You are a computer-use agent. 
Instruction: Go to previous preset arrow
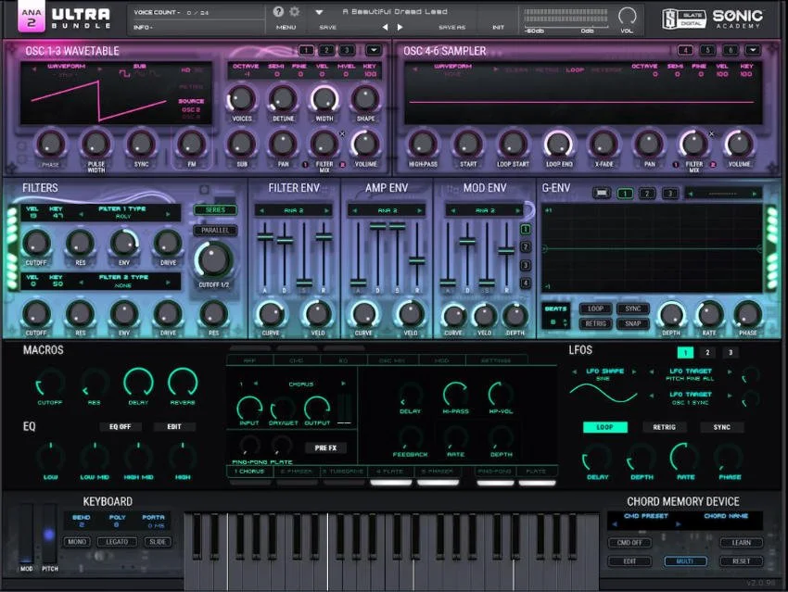pyautogui.click(x=385, y=27)
